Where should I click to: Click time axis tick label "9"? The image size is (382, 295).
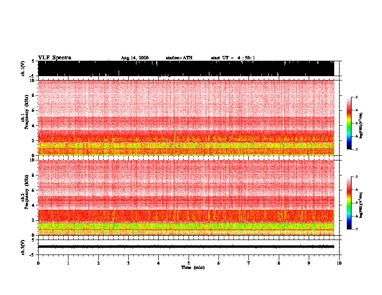[309, 263]
